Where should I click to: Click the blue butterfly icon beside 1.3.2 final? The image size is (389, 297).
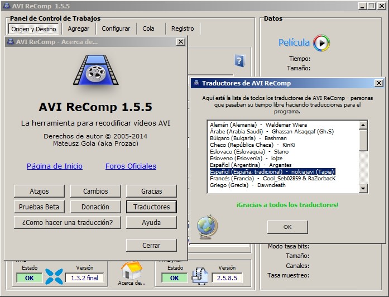[54, 277]
